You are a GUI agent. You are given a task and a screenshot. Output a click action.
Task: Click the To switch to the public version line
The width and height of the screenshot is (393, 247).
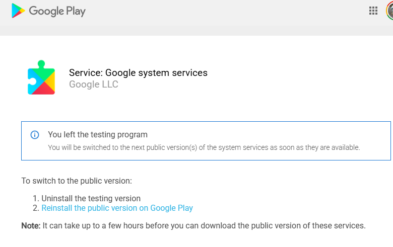(77, 181)
